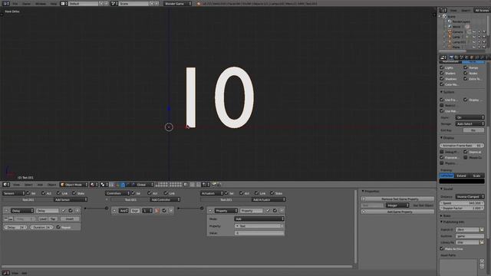Open the Integer property type dropdown
The width and height of the screenshot is (491, 276).
click(397, 205)
